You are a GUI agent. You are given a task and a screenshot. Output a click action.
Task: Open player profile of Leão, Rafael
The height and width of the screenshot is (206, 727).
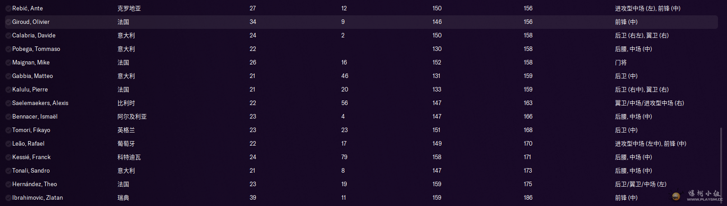(x=28, y=144)
